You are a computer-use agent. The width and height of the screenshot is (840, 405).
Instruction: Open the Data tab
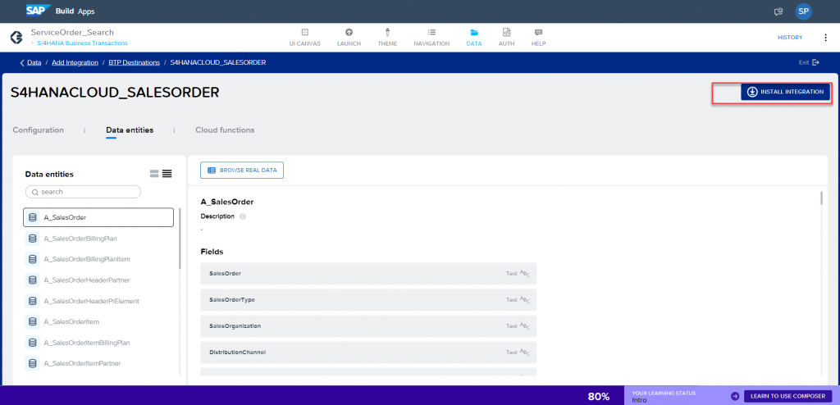(474, 38)
